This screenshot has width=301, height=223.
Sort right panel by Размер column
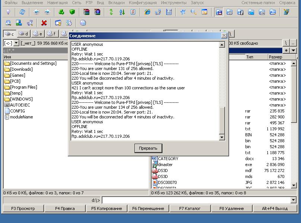click(x=281, y=57)
